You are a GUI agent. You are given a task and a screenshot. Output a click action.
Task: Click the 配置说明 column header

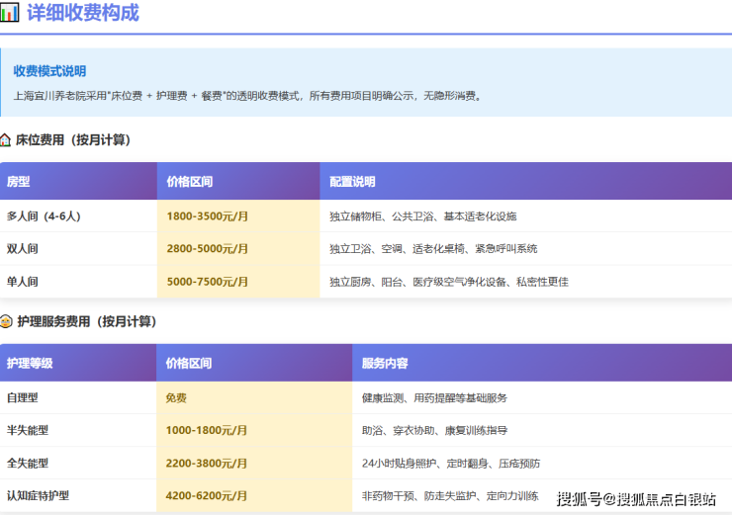point(352,182)
